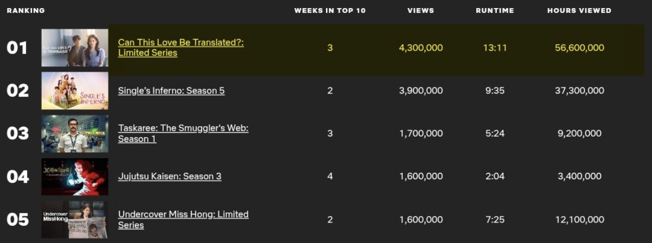Open Single's Inferno: Season 5 link
Viewport: 652px width, 243px height.
click(x=171, y=91)
